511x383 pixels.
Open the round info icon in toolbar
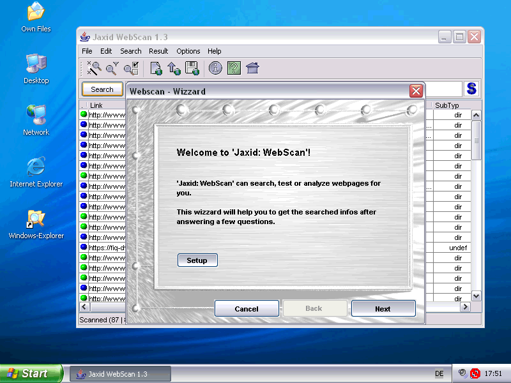click(215, 68)
